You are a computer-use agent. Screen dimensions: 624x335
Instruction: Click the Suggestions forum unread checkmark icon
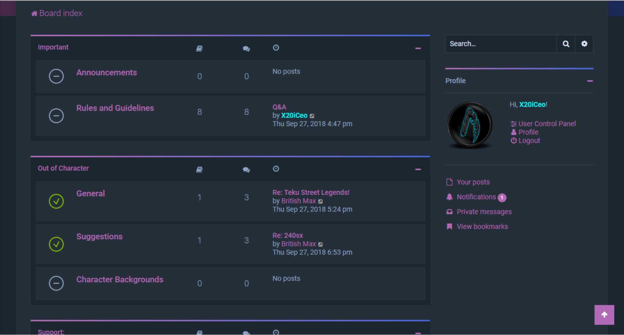pos(56,244)
